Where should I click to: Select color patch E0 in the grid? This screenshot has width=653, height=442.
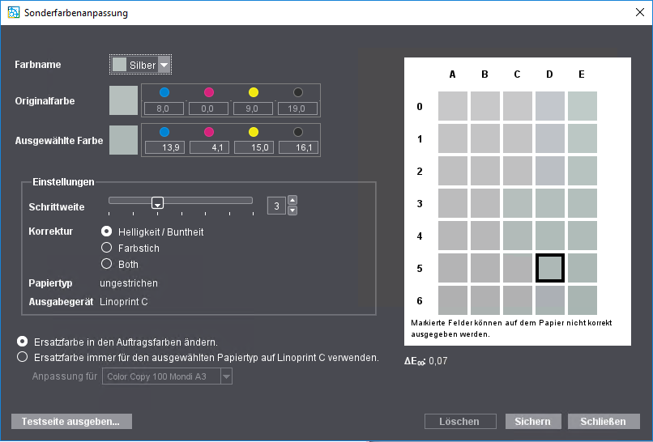(x=583, y=106)
